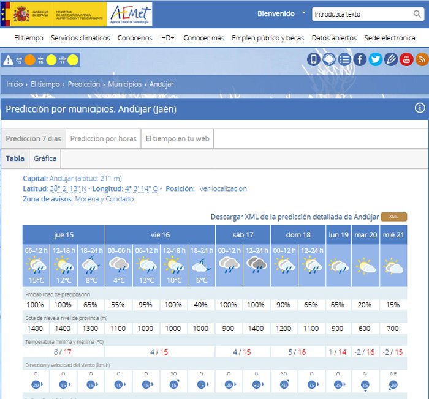Click the search magnifier icon

tap(417, 13)
